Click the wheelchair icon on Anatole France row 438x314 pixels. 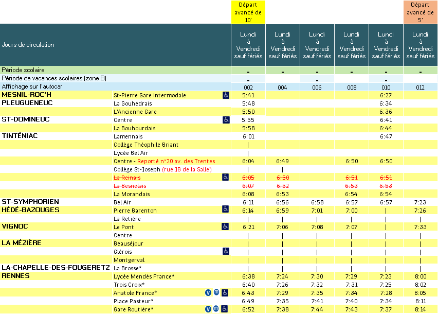225,293
